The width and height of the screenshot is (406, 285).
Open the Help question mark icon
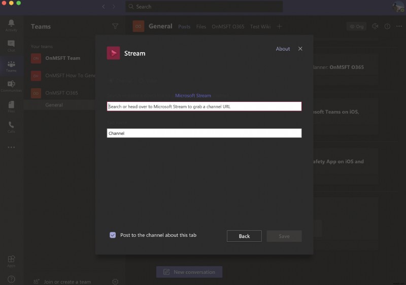pyautogui.click(x=11, y=279)
